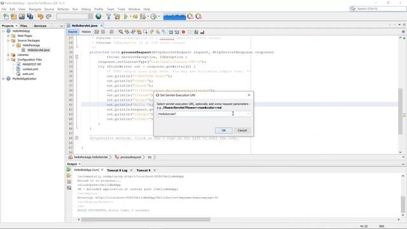Click the editor vertical scrollbar thumb

click(400, 111)
